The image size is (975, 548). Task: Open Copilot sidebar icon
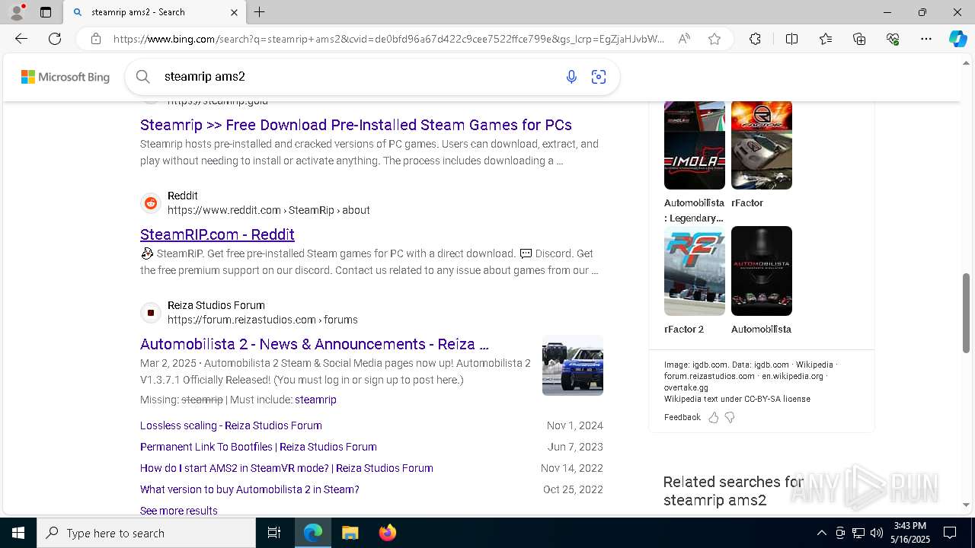[x=957, y=39]
